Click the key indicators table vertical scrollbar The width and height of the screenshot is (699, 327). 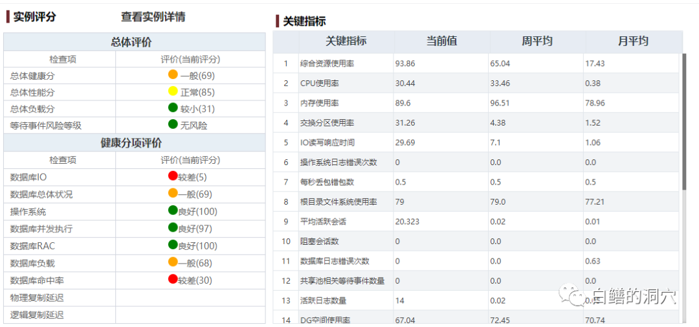pyautogui.click(x=684, y=122)
